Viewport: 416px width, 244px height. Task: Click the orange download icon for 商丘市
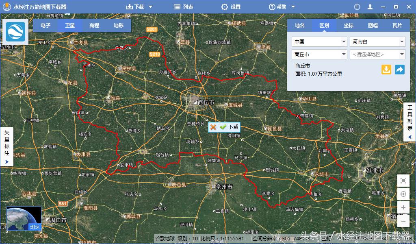(x=385, y=70)
